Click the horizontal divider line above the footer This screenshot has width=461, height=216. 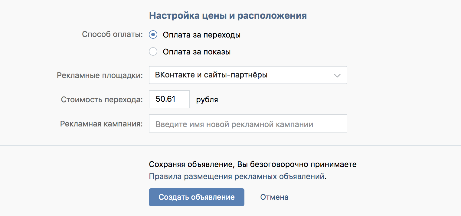(x=230, y=146)
